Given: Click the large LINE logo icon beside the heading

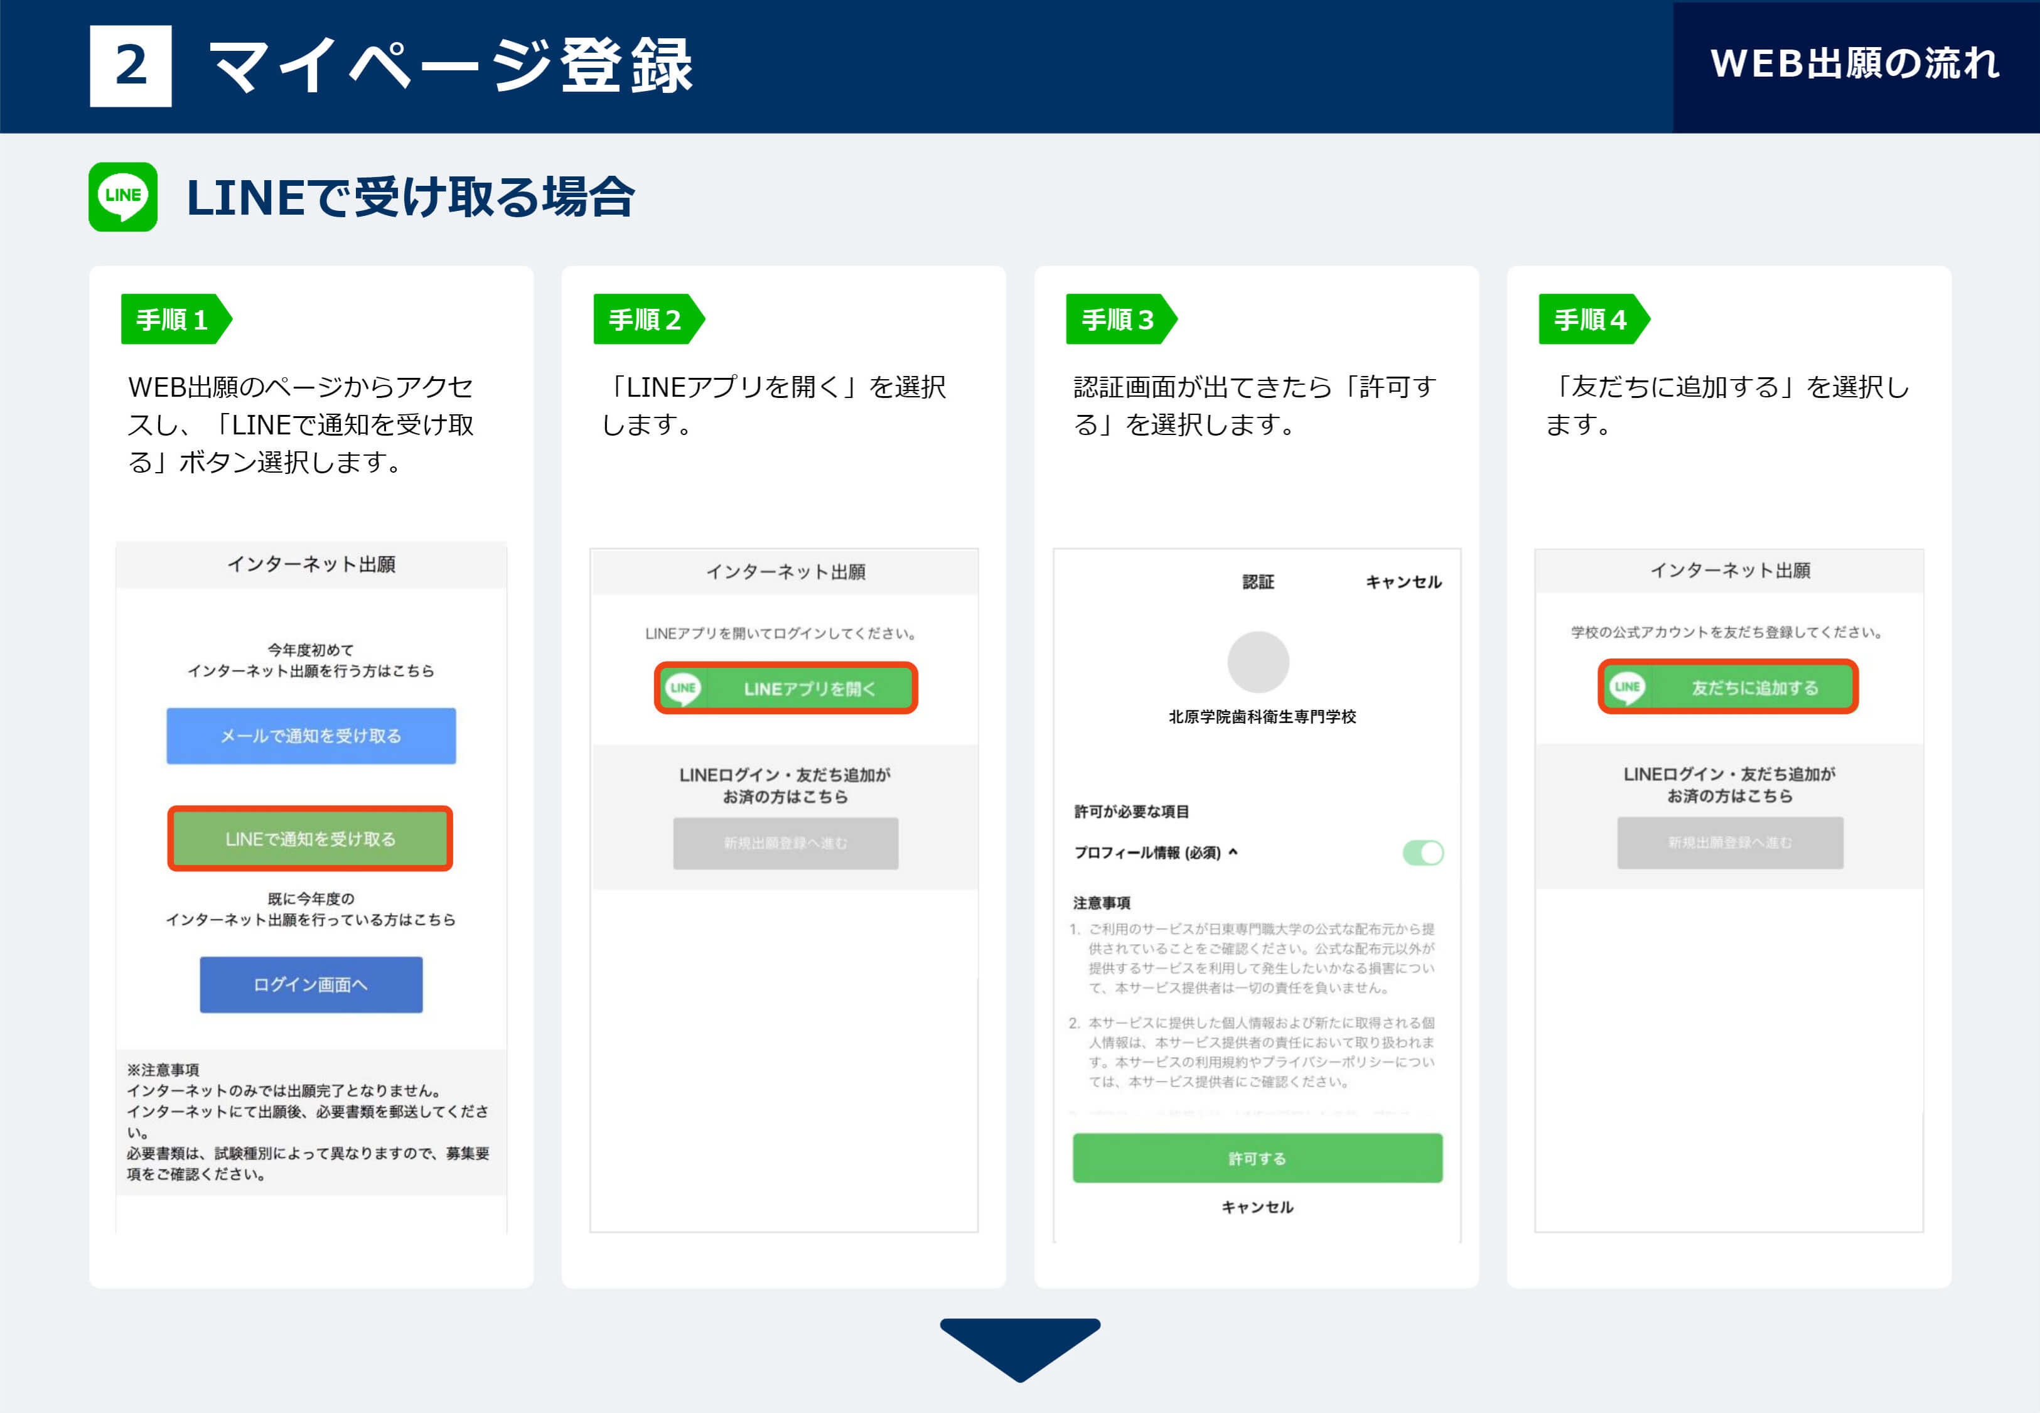Looking at the screenshot, I should (x=123, y=196).
